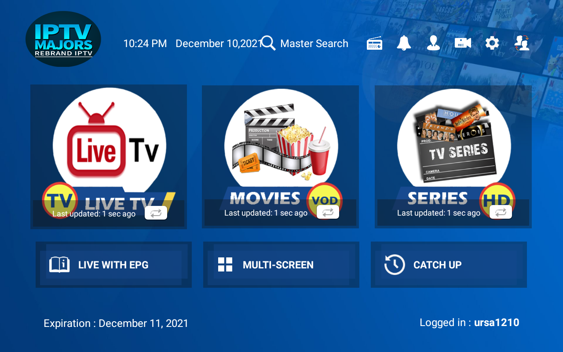Screen dimensions: 563x352
Task: Open settings gear icon
Action: 492,43
